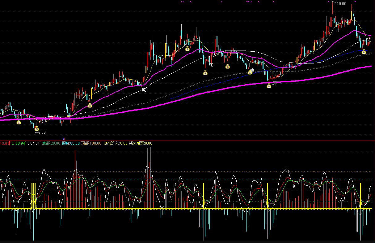Select the 预警:80.00 warning level label
The height and width of the screenshot is (243, 375).
(x=70, y=143)
